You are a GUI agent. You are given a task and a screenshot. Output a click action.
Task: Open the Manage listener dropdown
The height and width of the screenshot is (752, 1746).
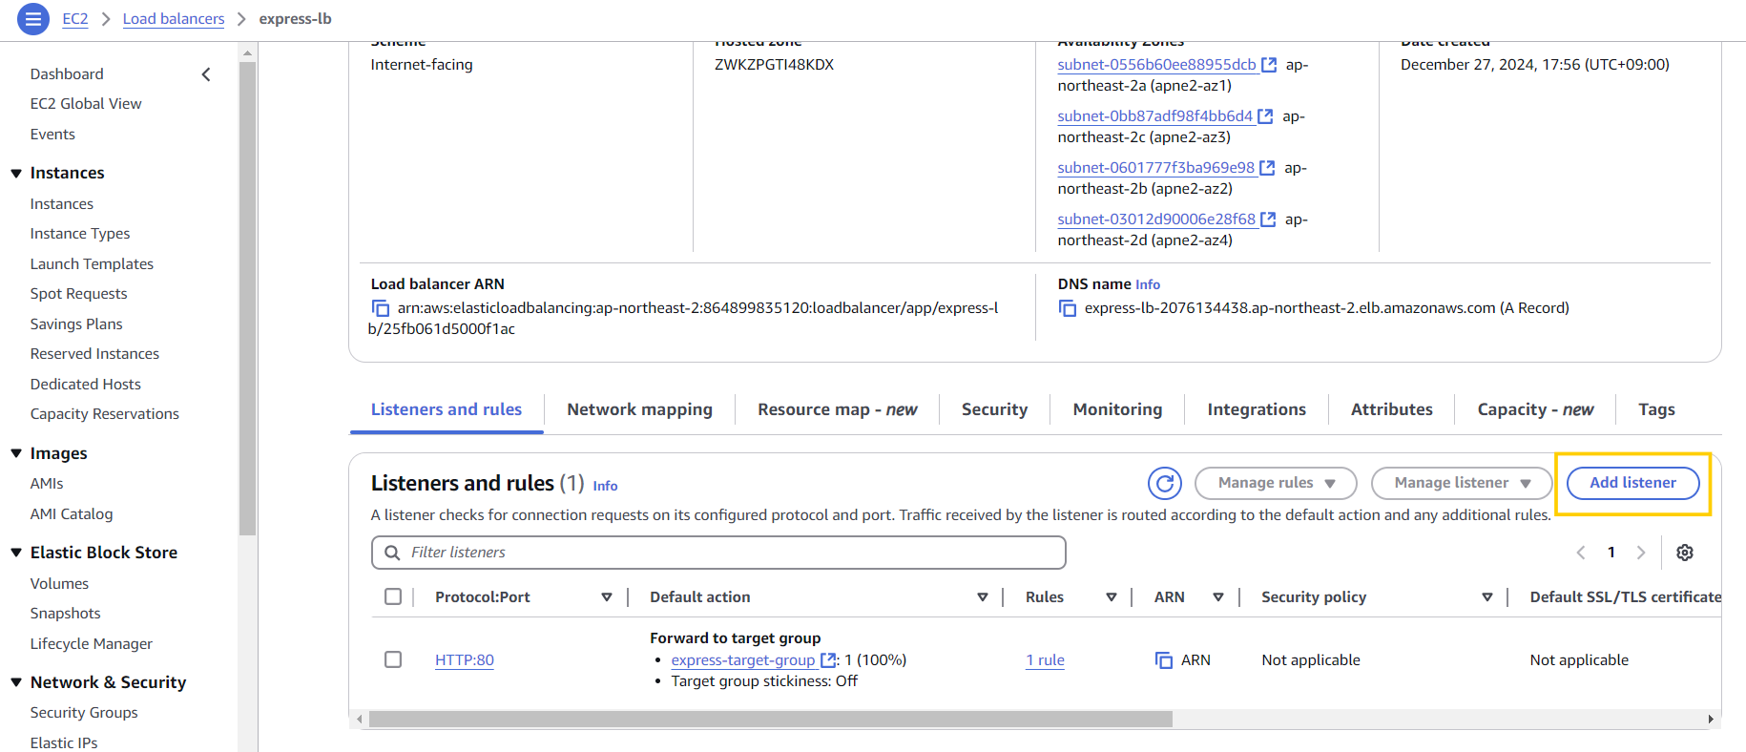tap(1462, 483)
